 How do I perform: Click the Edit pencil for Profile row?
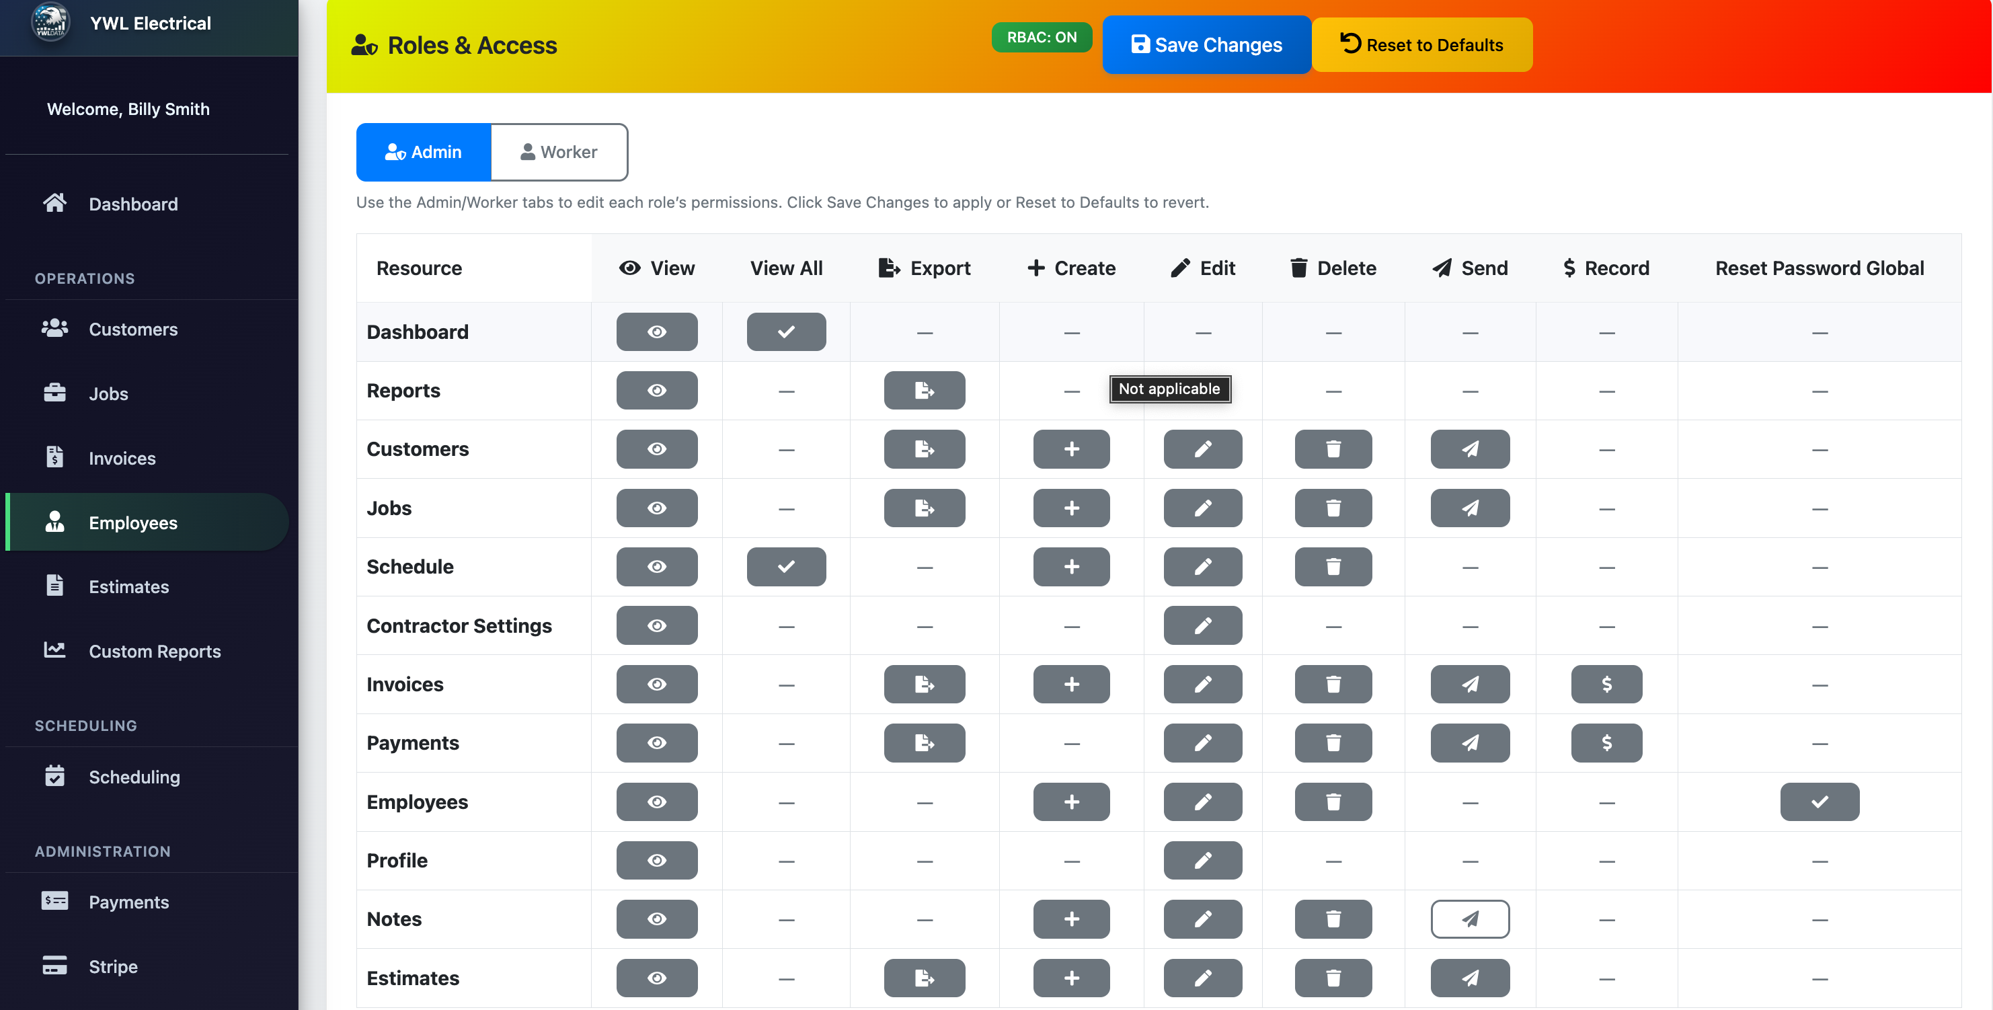[x=1202, y=860]
